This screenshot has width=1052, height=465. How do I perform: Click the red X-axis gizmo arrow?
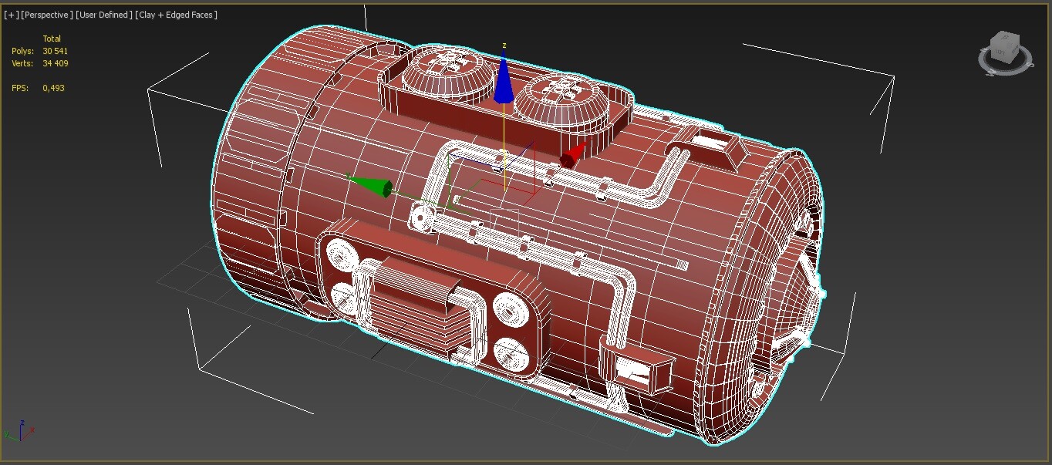point(574,156)
